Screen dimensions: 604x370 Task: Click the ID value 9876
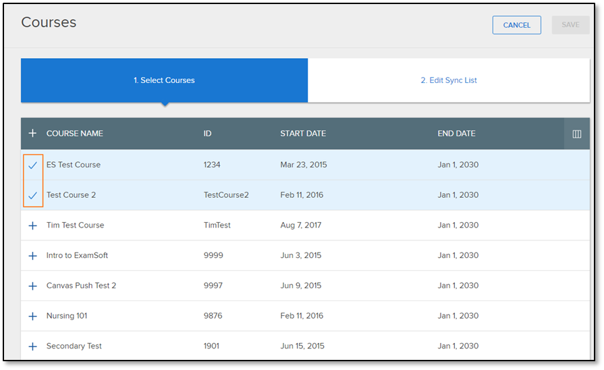(x=213, y=316)
